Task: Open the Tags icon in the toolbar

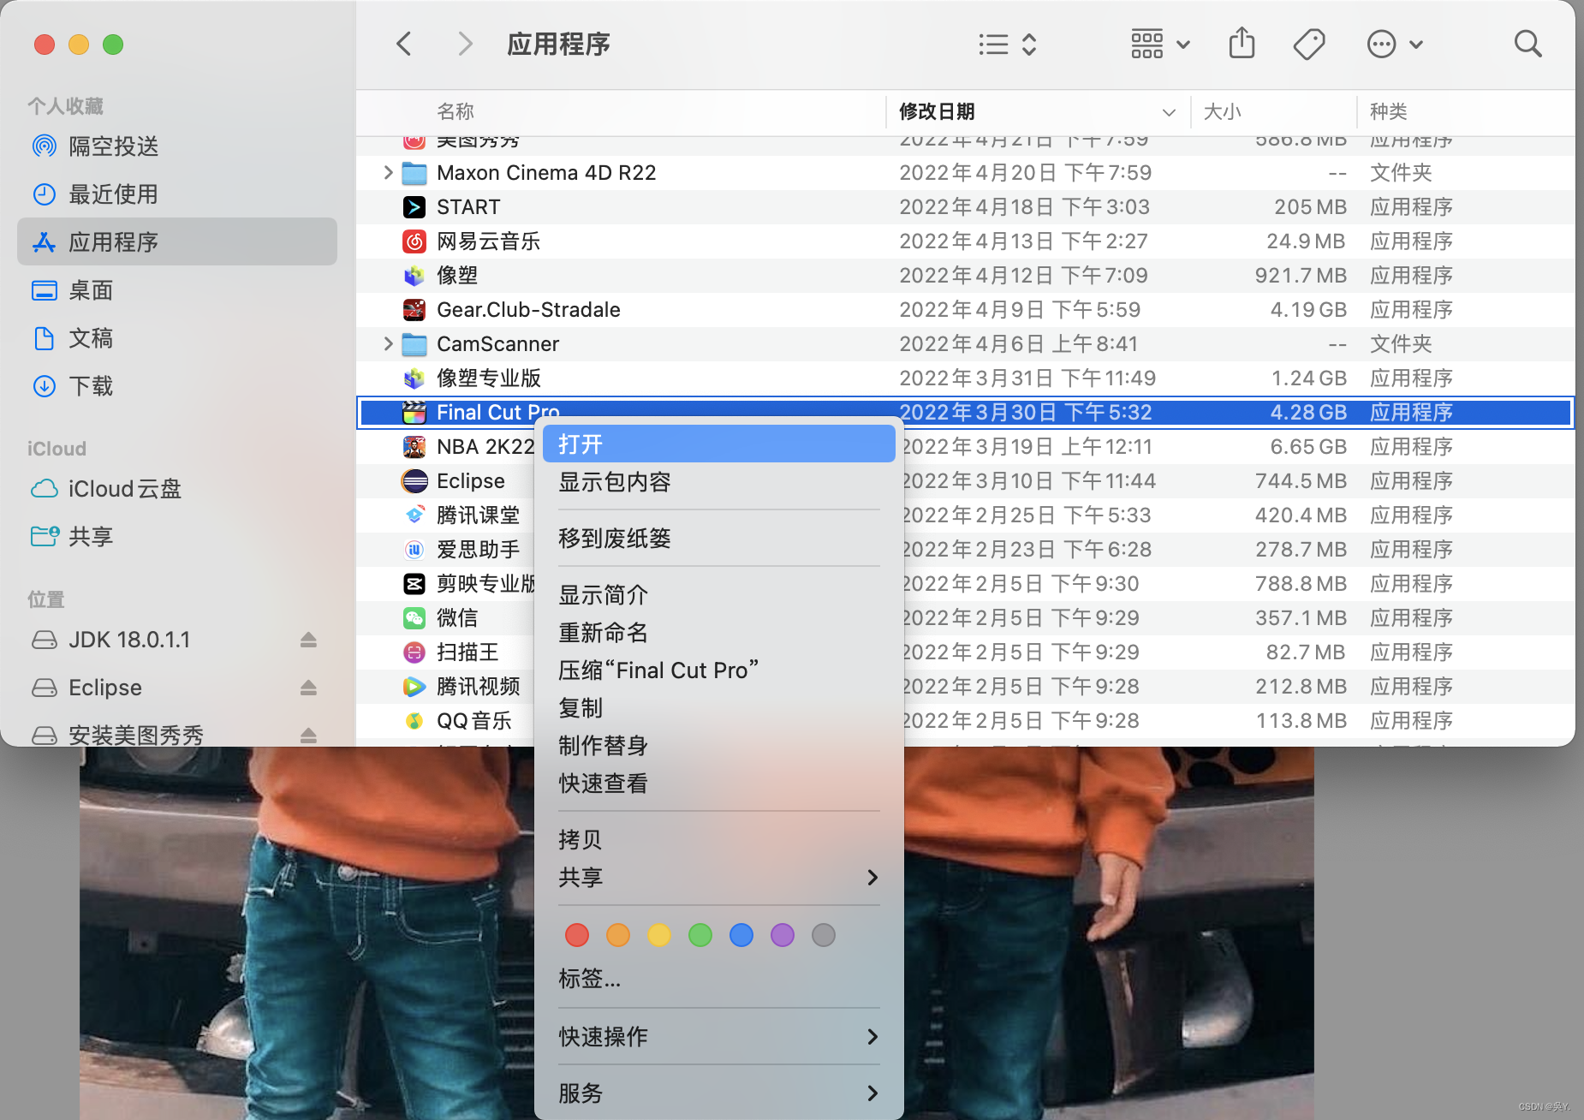Action: click(x=1309, y=43)
